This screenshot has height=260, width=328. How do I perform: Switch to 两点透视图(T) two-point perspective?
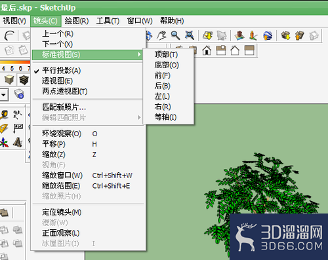(x=87, y=91)
